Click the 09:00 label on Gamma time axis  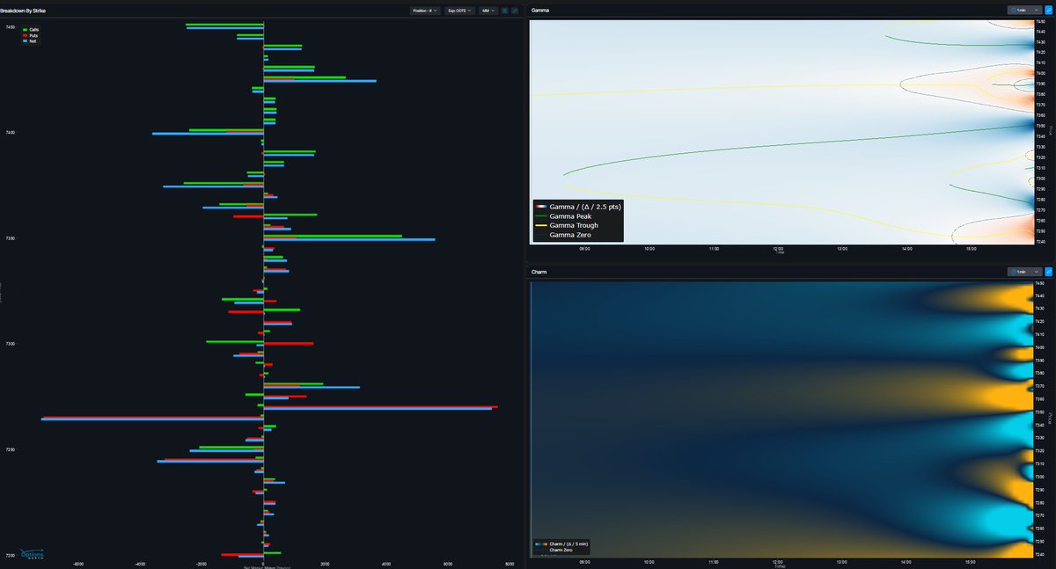coord(585,249)
